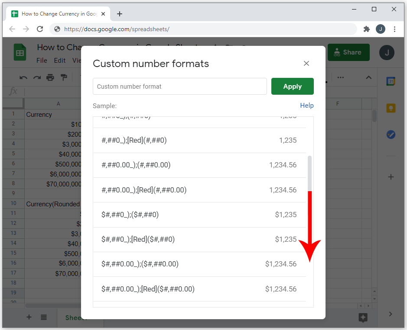
Task: Select format $#,##0.00_);($#,##0.00)
Action: (x=199, y=264)
